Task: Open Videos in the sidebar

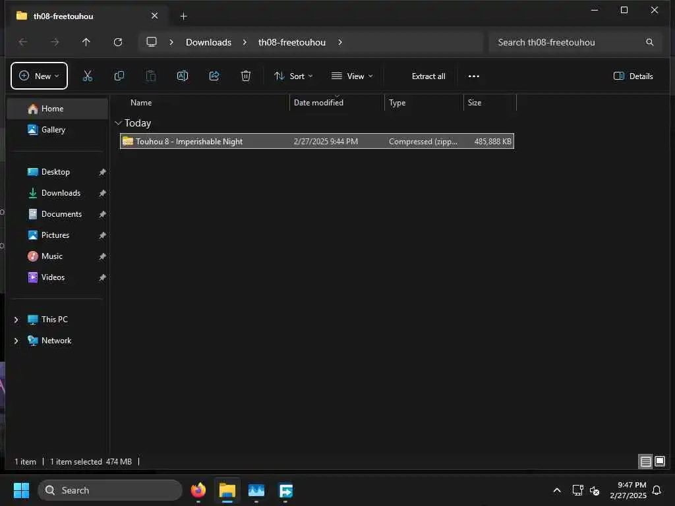Action: coord(57,277)
